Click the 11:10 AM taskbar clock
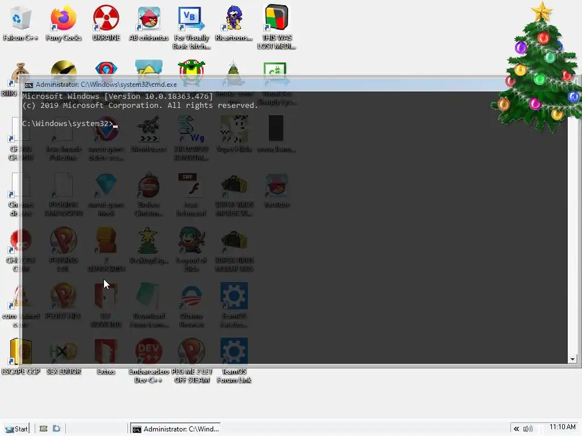582x436 pixels. [x=562, y=427]
